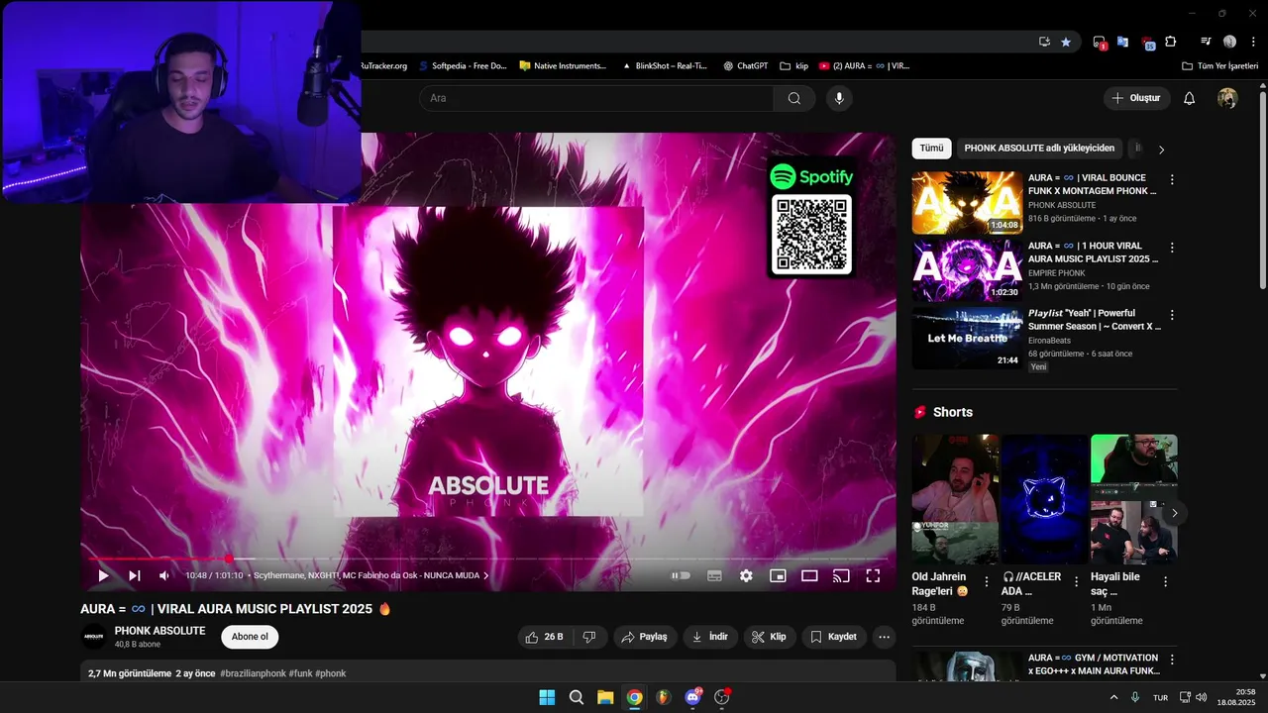
Task: Like the video with 26 B
Action: tap(544, 637)
